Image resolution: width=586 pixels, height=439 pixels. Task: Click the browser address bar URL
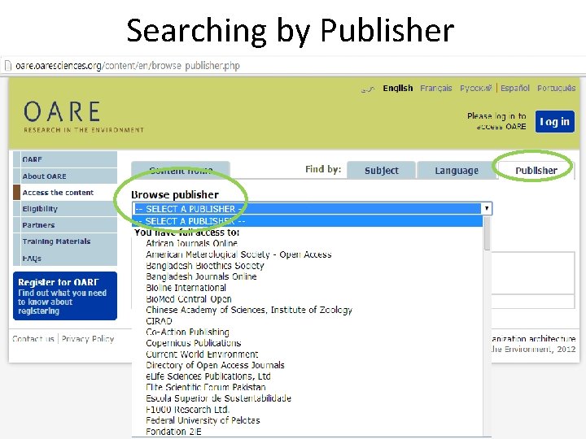click(128, 66)
